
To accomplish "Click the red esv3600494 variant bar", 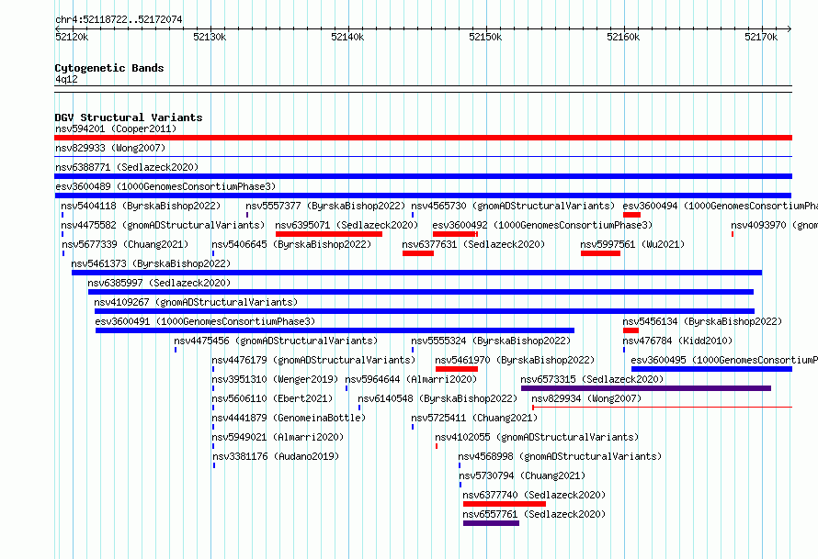I will (631, 215).
